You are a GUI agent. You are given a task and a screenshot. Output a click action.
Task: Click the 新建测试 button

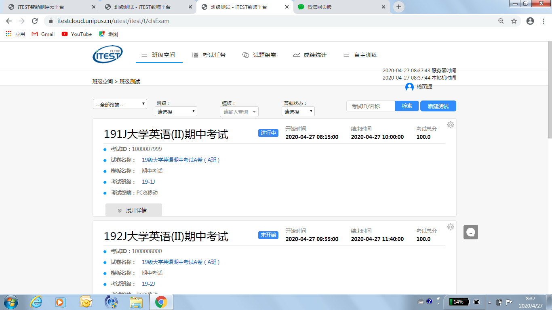click(438, 106)
